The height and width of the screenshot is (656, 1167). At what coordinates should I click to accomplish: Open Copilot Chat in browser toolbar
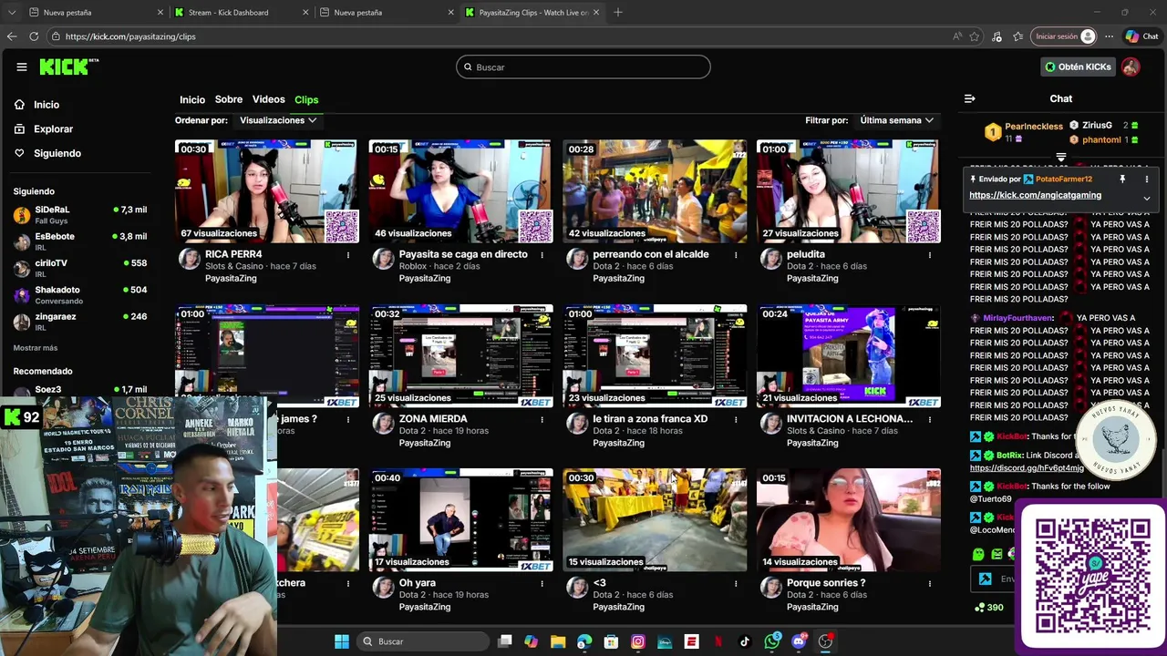pyautogui.click(x=1141, y=36)
